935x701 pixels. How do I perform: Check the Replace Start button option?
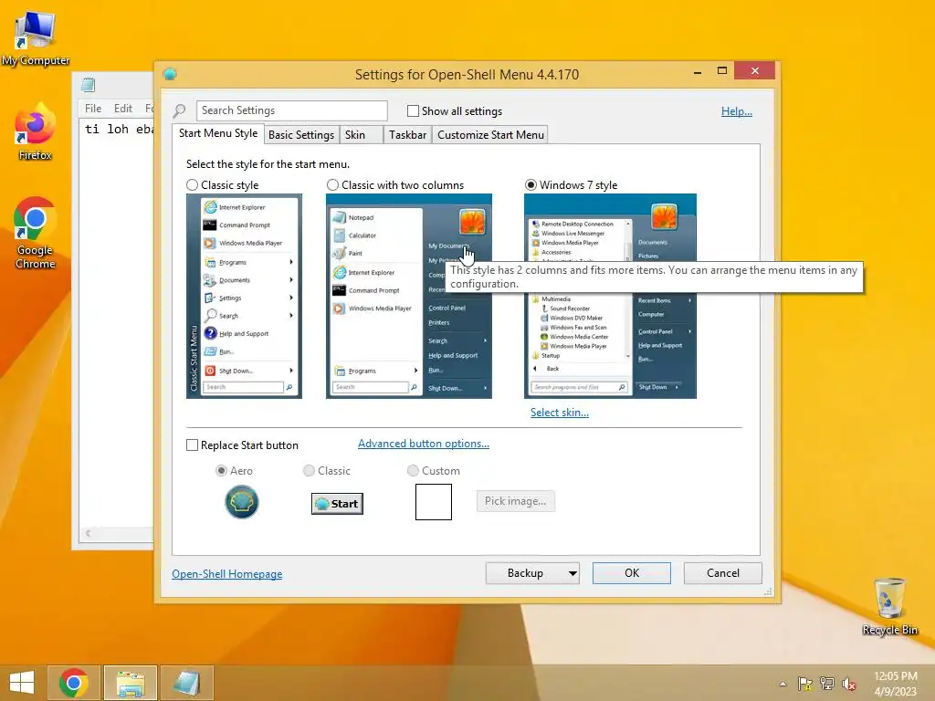pyautogui.click(x=192, y=445)
